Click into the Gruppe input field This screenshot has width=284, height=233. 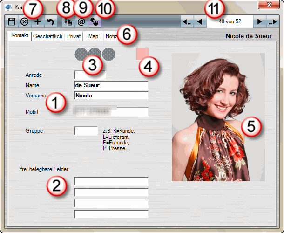click(x=86, y=131)
